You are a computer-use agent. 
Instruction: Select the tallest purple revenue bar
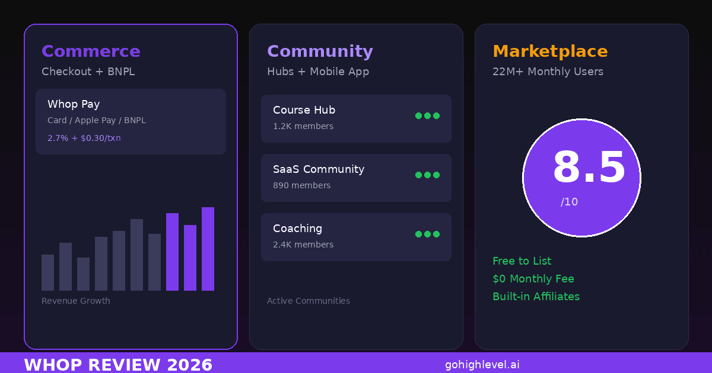208,249
